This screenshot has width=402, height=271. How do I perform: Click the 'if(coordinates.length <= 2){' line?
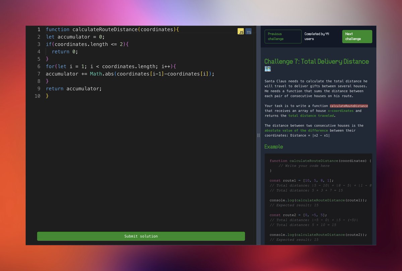tap(87, 44)
